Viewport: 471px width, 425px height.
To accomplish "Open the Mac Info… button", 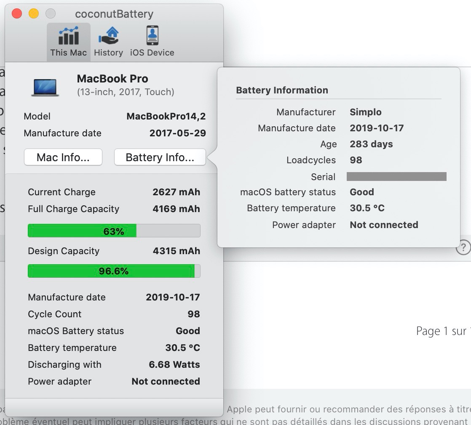I will pos(63,157).
